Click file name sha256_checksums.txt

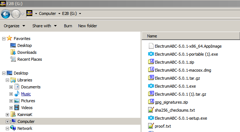coord(175,110)
